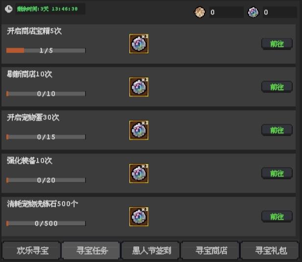Viewport: 302px width, 262px height.
Task: Click 前往 button for 强化装备10次
Action: pyautogui.click(x=277, y=174)
